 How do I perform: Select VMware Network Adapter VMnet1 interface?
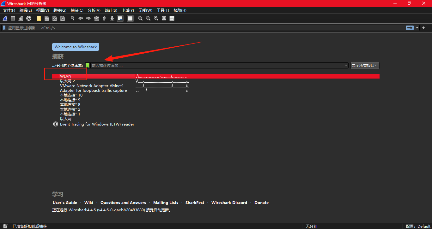92,85
